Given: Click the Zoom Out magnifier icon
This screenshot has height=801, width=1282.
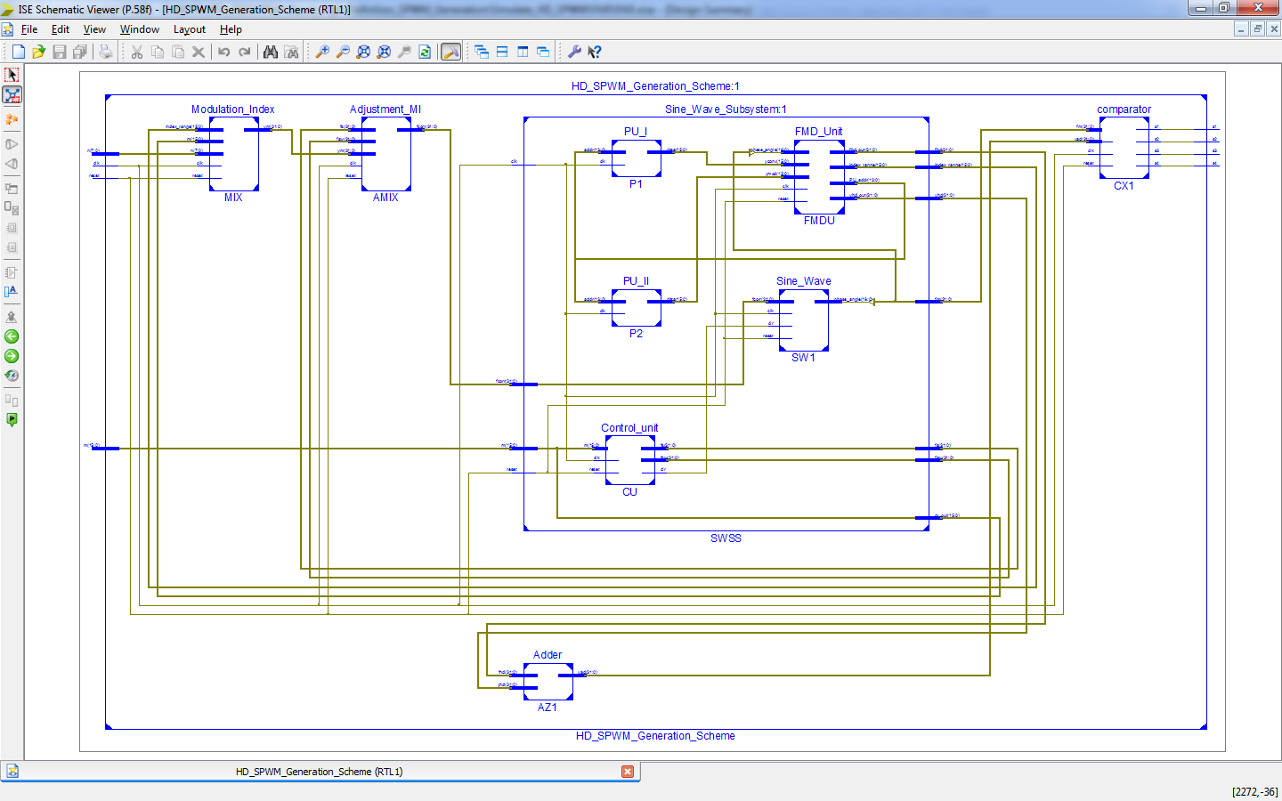Looking at the screenshot, I should (343, 52).
